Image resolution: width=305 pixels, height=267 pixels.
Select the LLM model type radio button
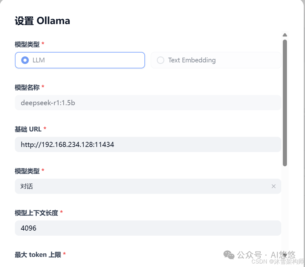pos(80,60)
